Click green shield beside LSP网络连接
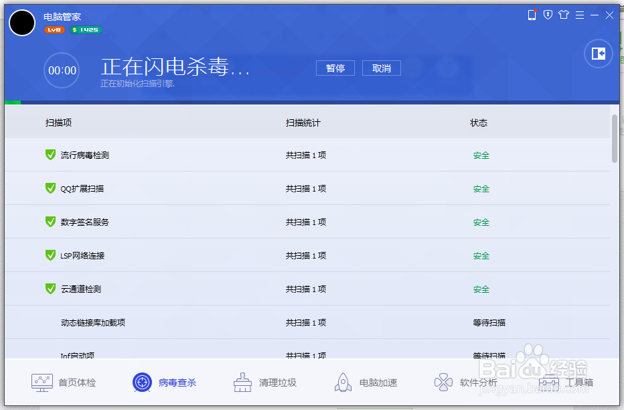This screenshot has height=410, width=624. pos(50,255)
